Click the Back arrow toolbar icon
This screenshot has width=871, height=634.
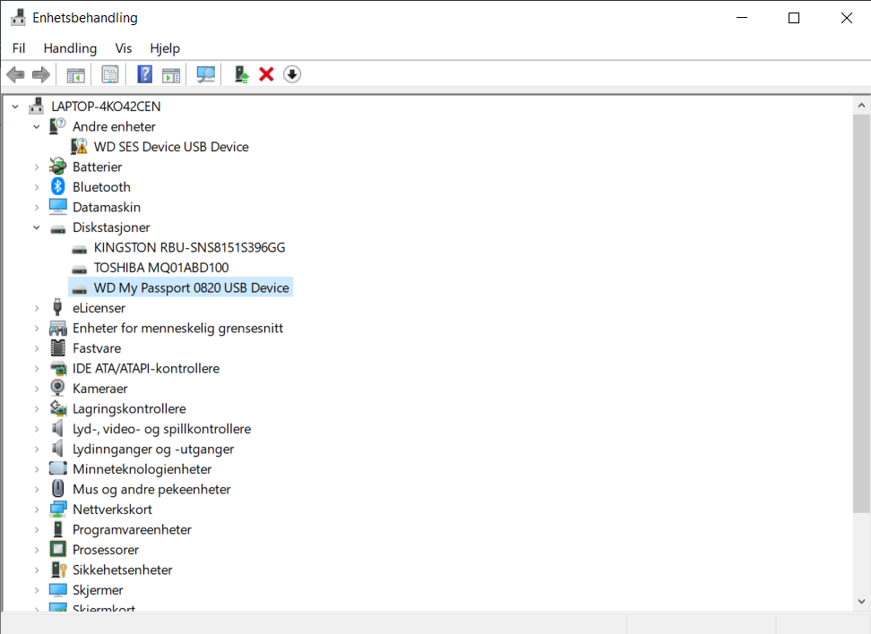click(x=15, y=74)
